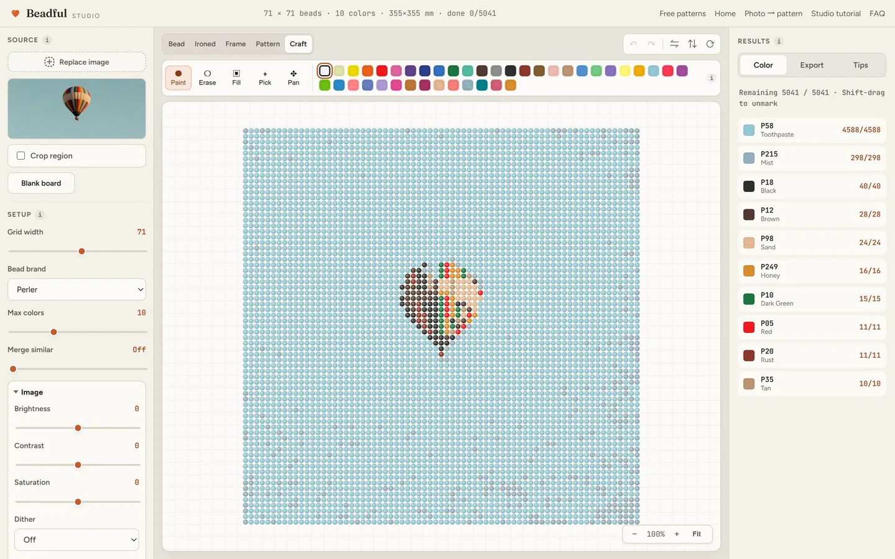
Task: Open the Studio tutorial link
Action: [x=836, y=14]
